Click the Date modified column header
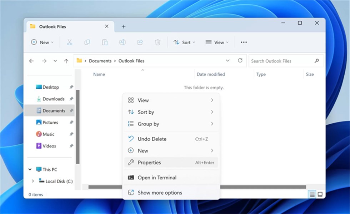This screenshot has width=350, height=214. coord(211,74)
